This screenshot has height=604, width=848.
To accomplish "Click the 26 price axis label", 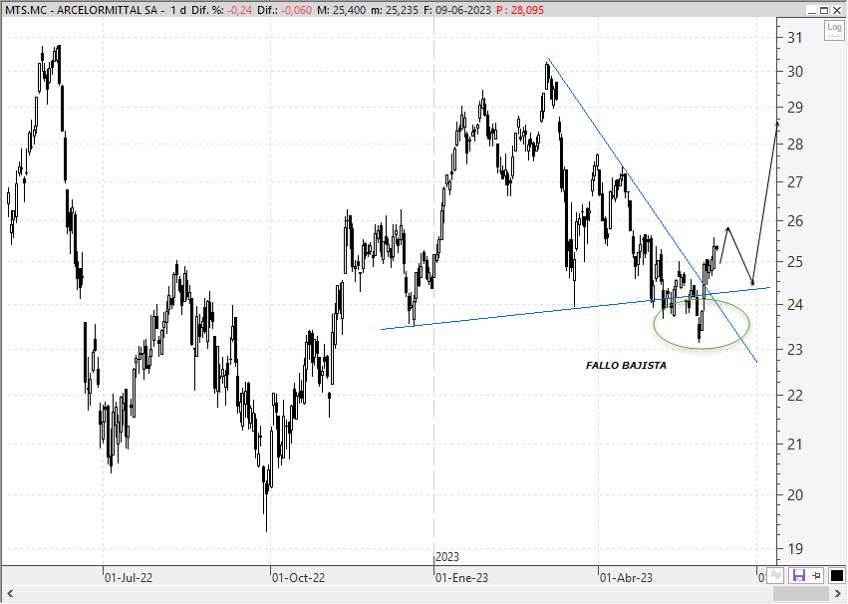I will coord(794,221).
